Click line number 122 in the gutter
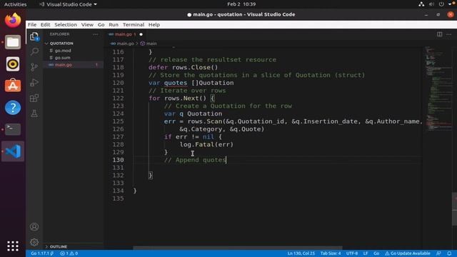The width and height of the screenshot is (457, 257). tap(118, 99)
